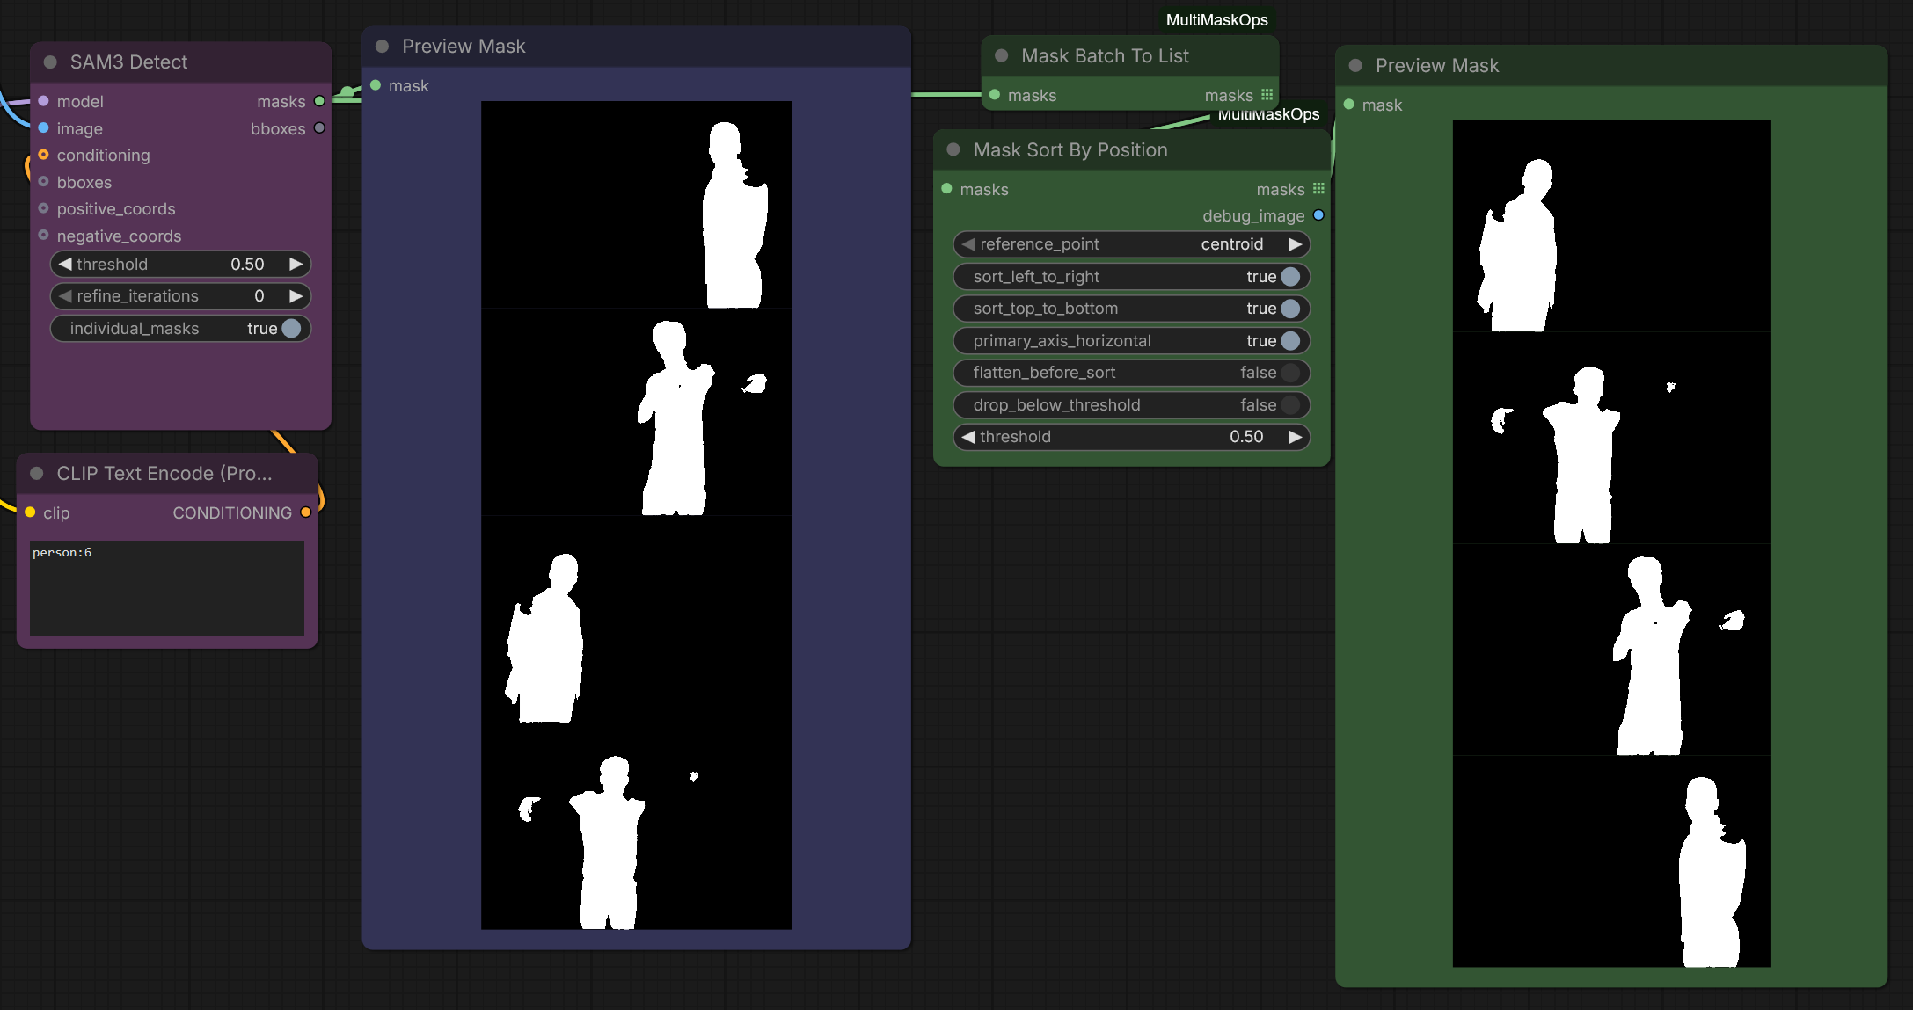Image resolution: width=1913 pixels, height=1010 pixels.
Task: Click the clip input socket on CLIP Text Encode
Action: [x=30, y=512]
